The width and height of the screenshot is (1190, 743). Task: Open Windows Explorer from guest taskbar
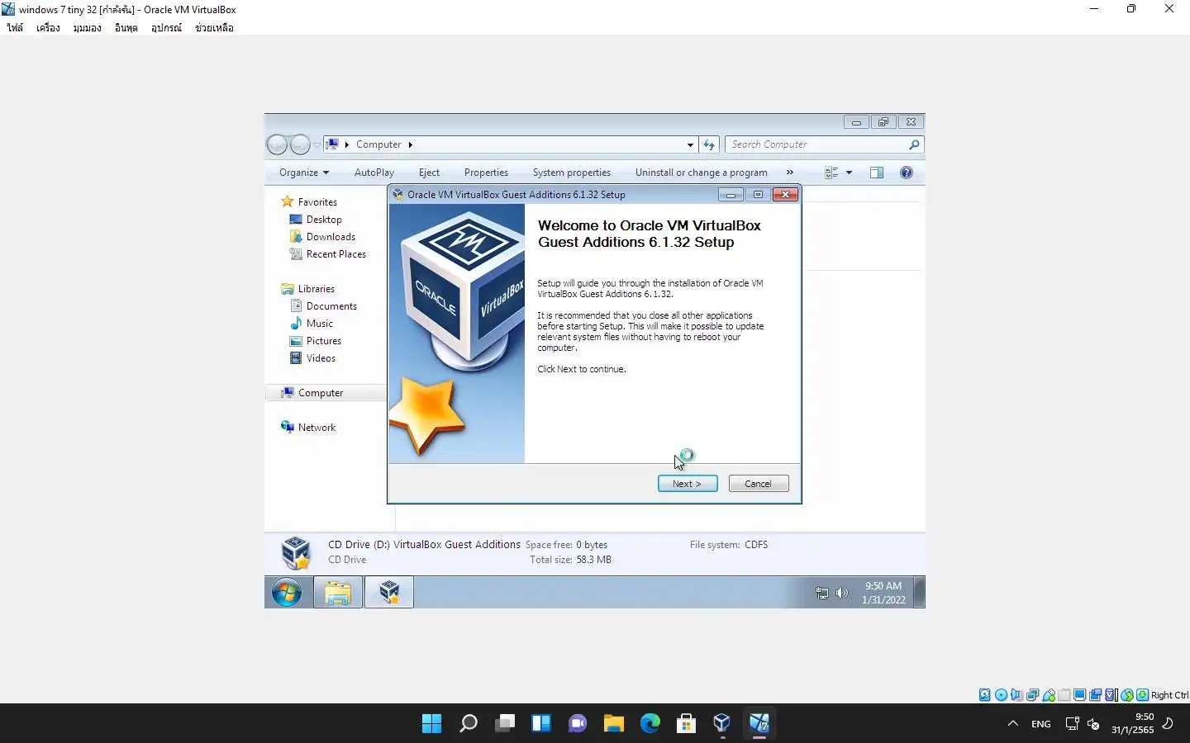(x=338, y=593)
